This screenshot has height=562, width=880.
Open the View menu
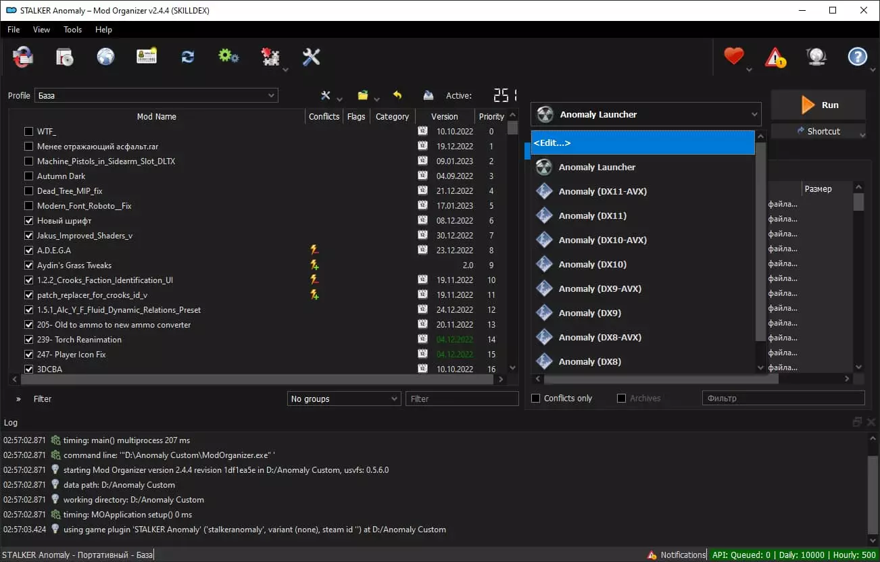42,30
